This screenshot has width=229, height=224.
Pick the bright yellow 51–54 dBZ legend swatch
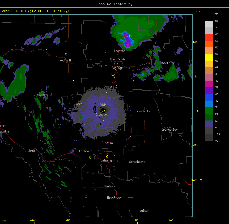click(x=209, y=57)
